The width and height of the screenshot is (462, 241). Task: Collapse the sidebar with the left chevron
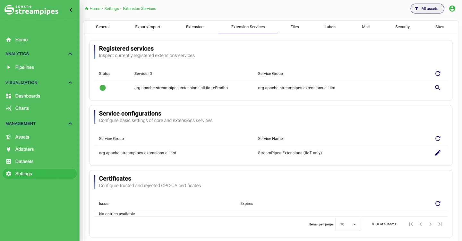71,10
